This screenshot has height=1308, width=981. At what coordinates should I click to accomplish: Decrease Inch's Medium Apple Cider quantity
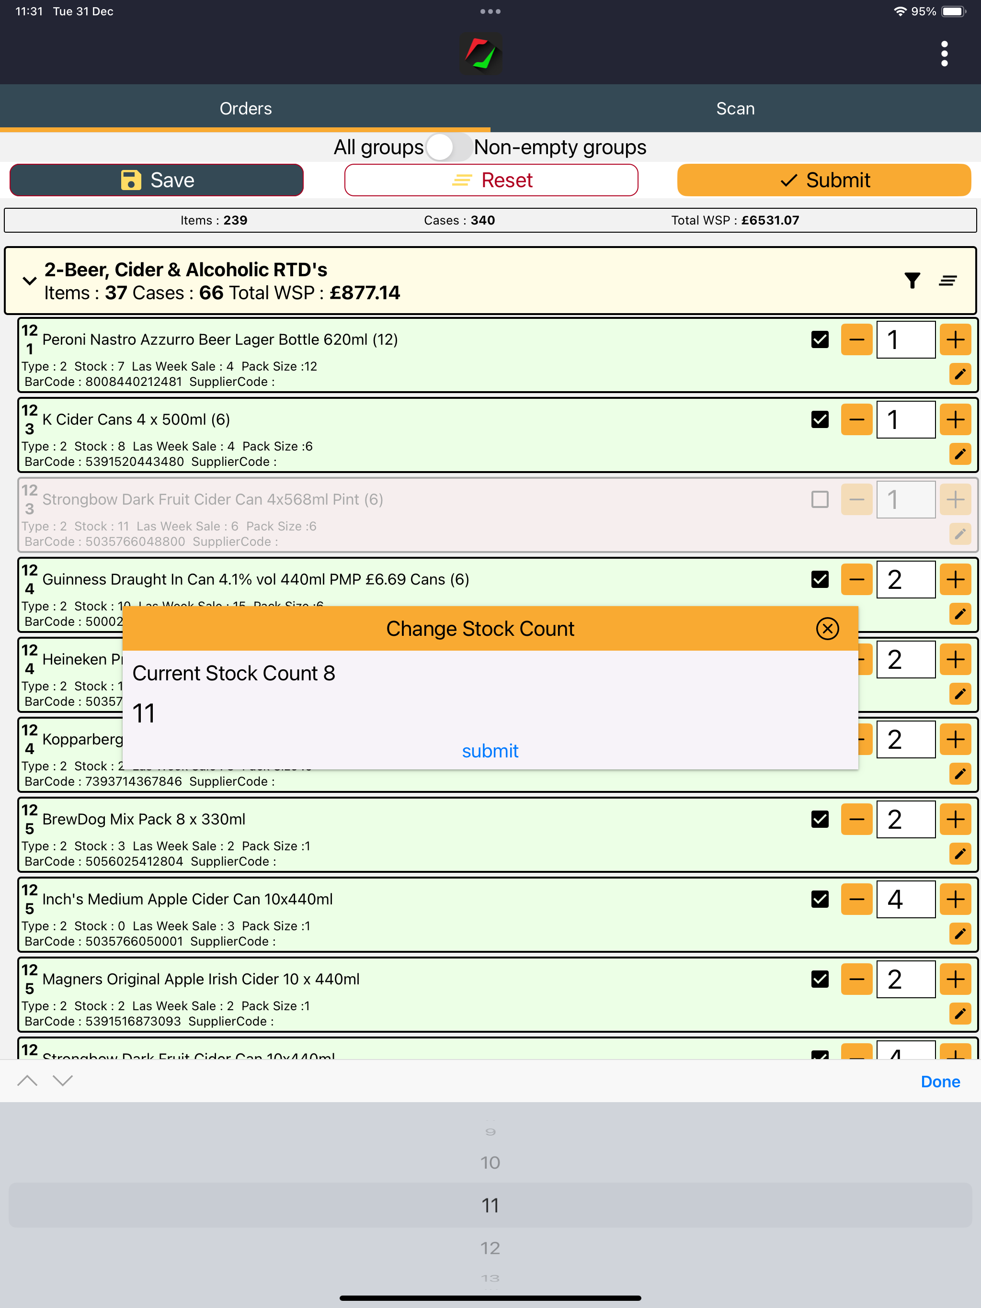[x=857, y=900]
